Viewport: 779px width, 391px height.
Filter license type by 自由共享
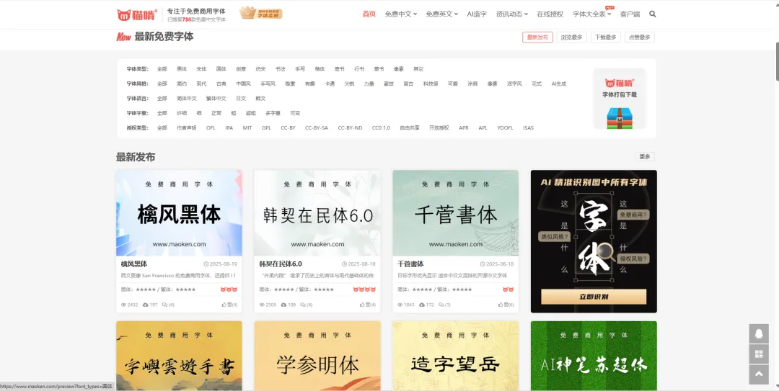pyautogui.click(x=410, y=128)
